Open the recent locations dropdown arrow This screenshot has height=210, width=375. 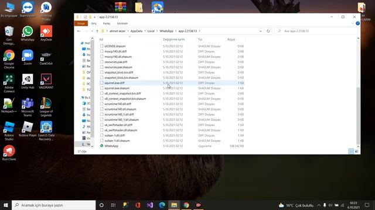[x=92, y=31]
